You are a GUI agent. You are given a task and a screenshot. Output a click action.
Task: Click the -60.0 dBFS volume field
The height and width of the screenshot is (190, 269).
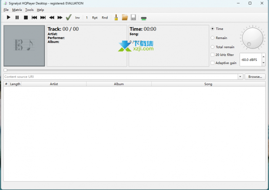click(251, 60)
